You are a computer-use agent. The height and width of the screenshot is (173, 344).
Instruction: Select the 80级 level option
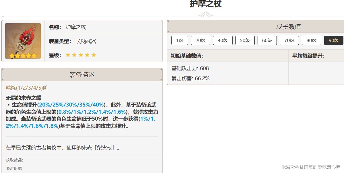click(x=311, y=40)
